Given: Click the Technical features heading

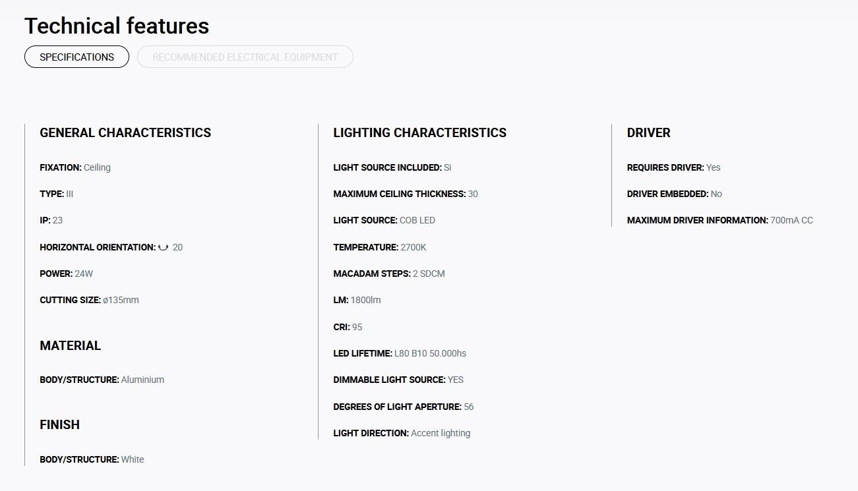Looking at the screenshot, I should coord(117,26).
